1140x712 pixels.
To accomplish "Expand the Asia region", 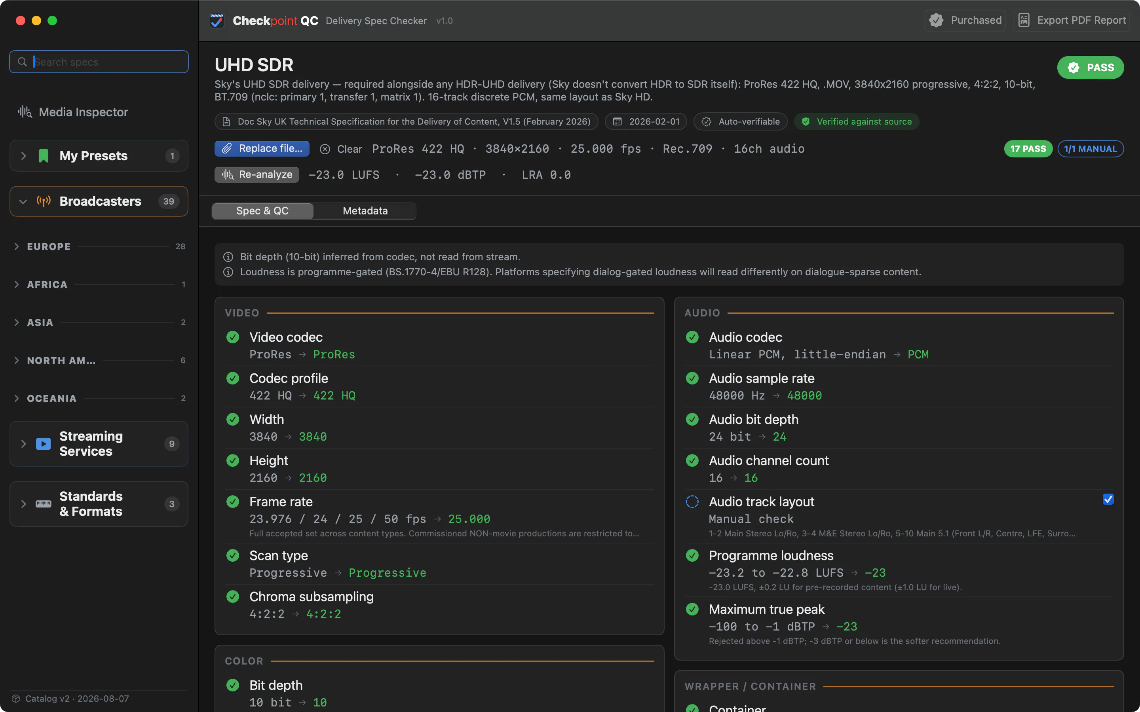I will 17,322.
